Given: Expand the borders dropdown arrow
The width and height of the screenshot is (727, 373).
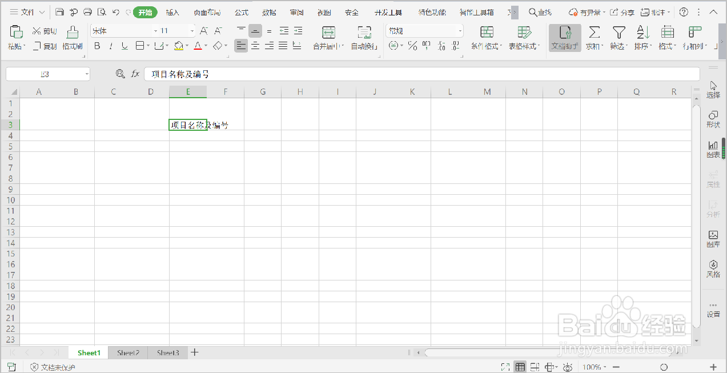Looking at the screenshot, I should point(148,46).
